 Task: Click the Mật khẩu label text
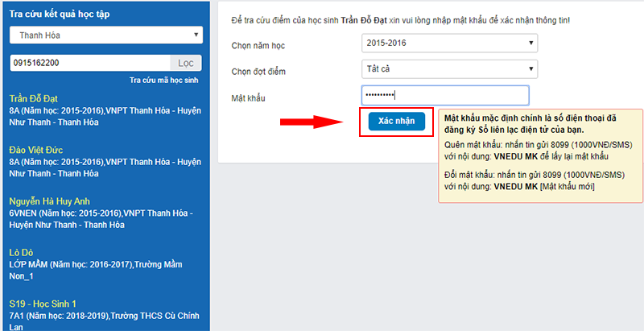248,97
